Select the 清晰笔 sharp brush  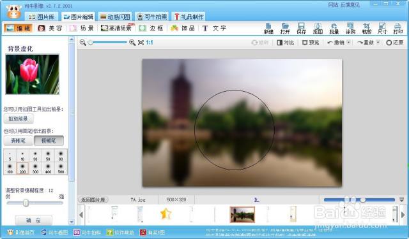click(19, 141)
